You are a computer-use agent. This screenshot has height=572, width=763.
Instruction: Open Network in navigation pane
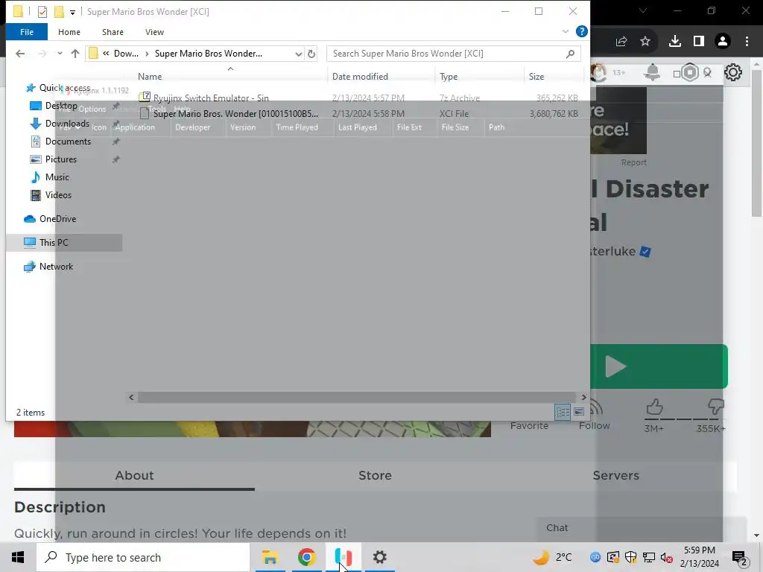[56, 267]
